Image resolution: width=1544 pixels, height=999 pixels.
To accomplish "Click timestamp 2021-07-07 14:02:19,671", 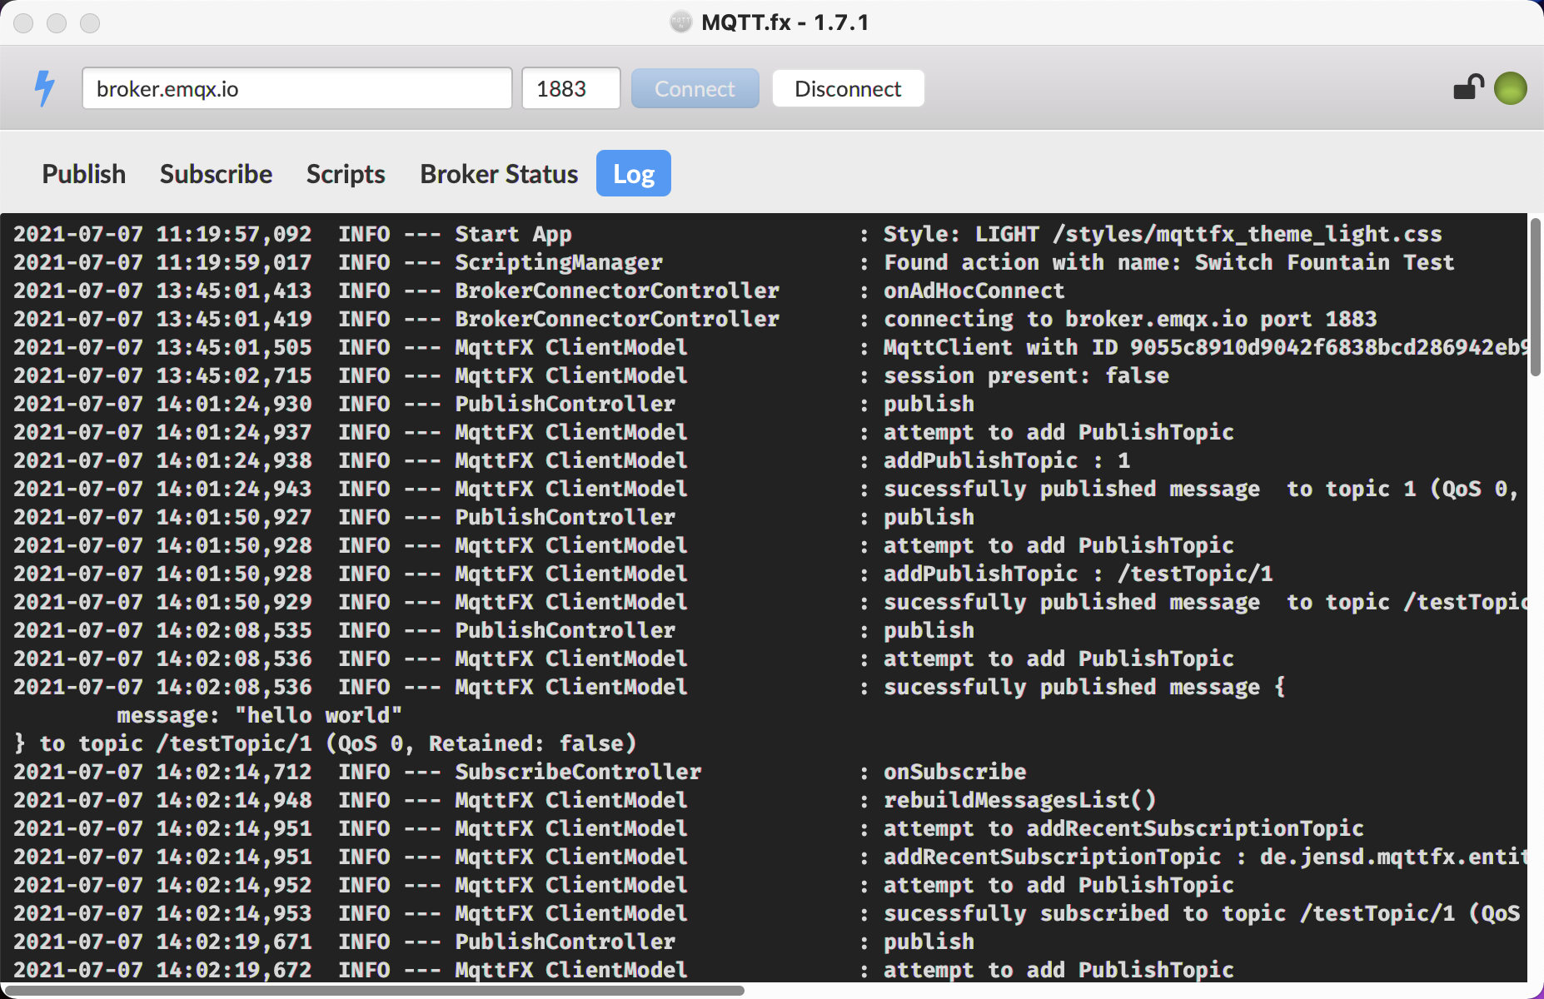I will pyautogui.click(x=162, y=942).
